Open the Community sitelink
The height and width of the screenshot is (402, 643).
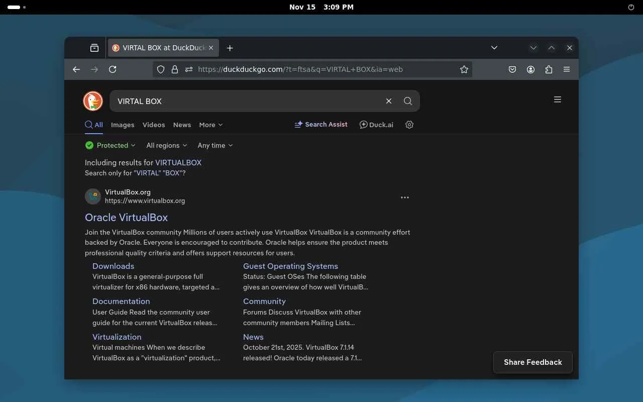tap(264, 301)
